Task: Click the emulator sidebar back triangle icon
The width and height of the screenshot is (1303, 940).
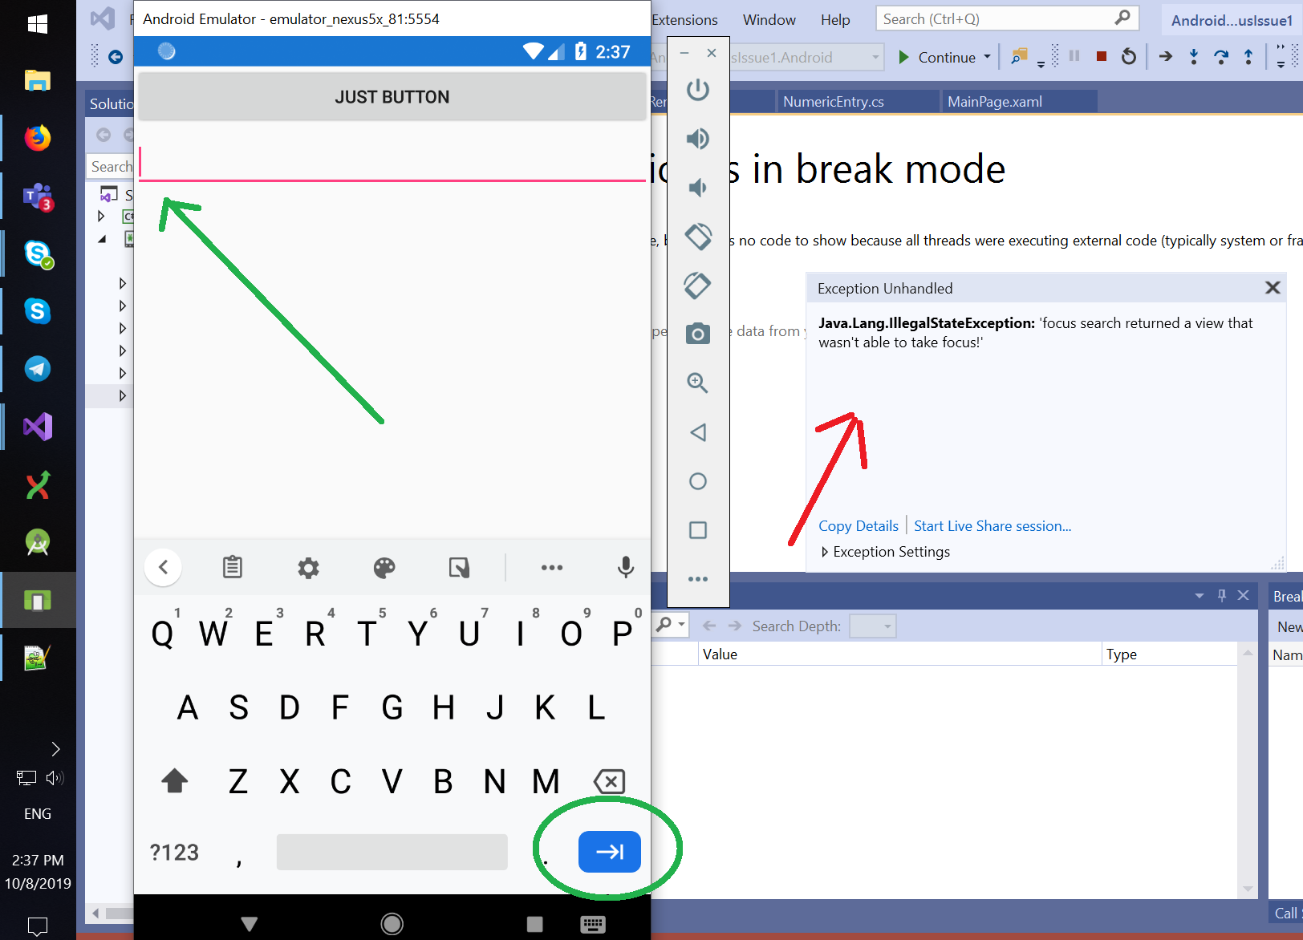Action: pos(698,432)
